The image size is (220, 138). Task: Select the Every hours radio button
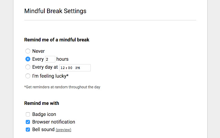coord(28,59)
